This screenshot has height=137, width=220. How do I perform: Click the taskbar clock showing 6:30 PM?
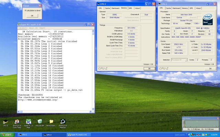pos(215,135)
